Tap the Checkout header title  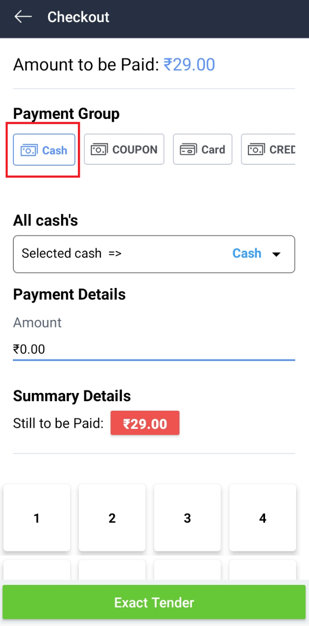tap(78, 17)
